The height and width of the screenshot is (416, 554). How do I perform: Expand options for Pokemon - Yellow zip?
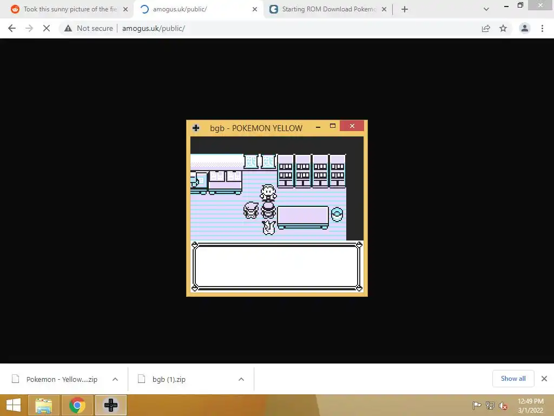click(x=115, y=379)
